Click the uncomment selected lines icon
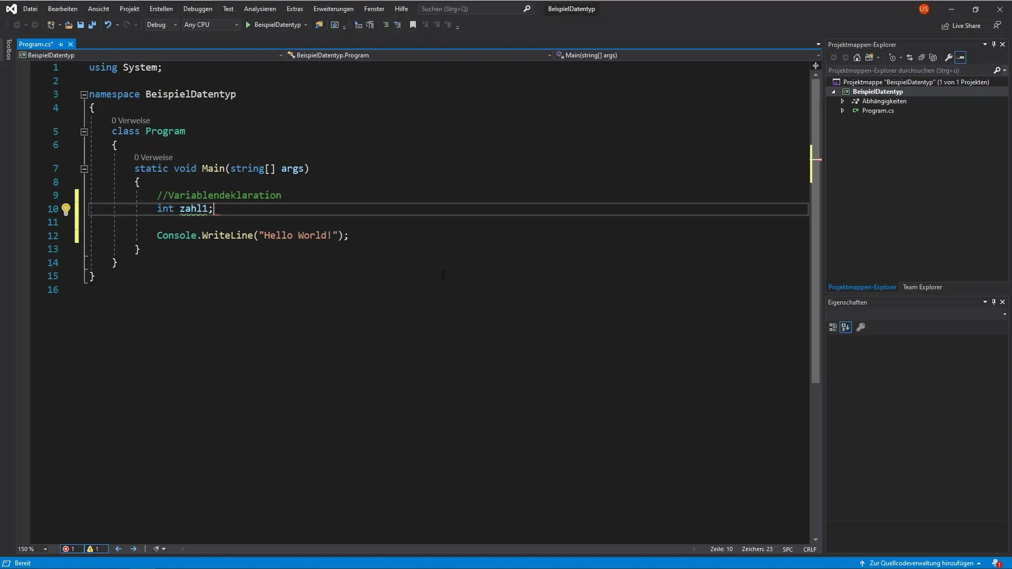The image size is (1012, 569). 397,25
